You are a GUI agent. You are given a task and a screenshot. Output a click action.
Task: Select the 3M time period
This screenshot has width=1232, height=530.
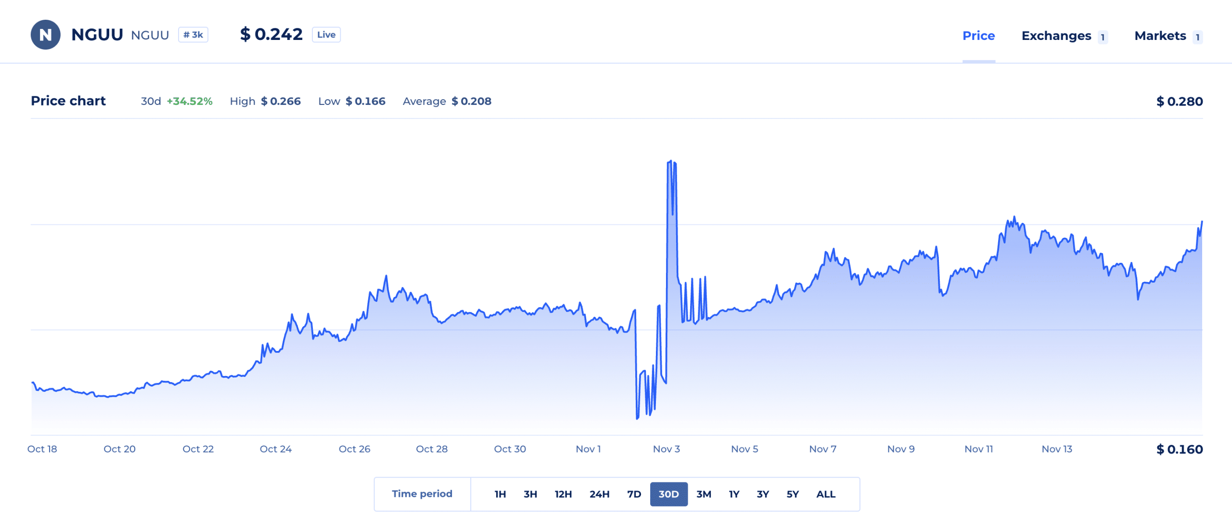click(x=704, y=494)
